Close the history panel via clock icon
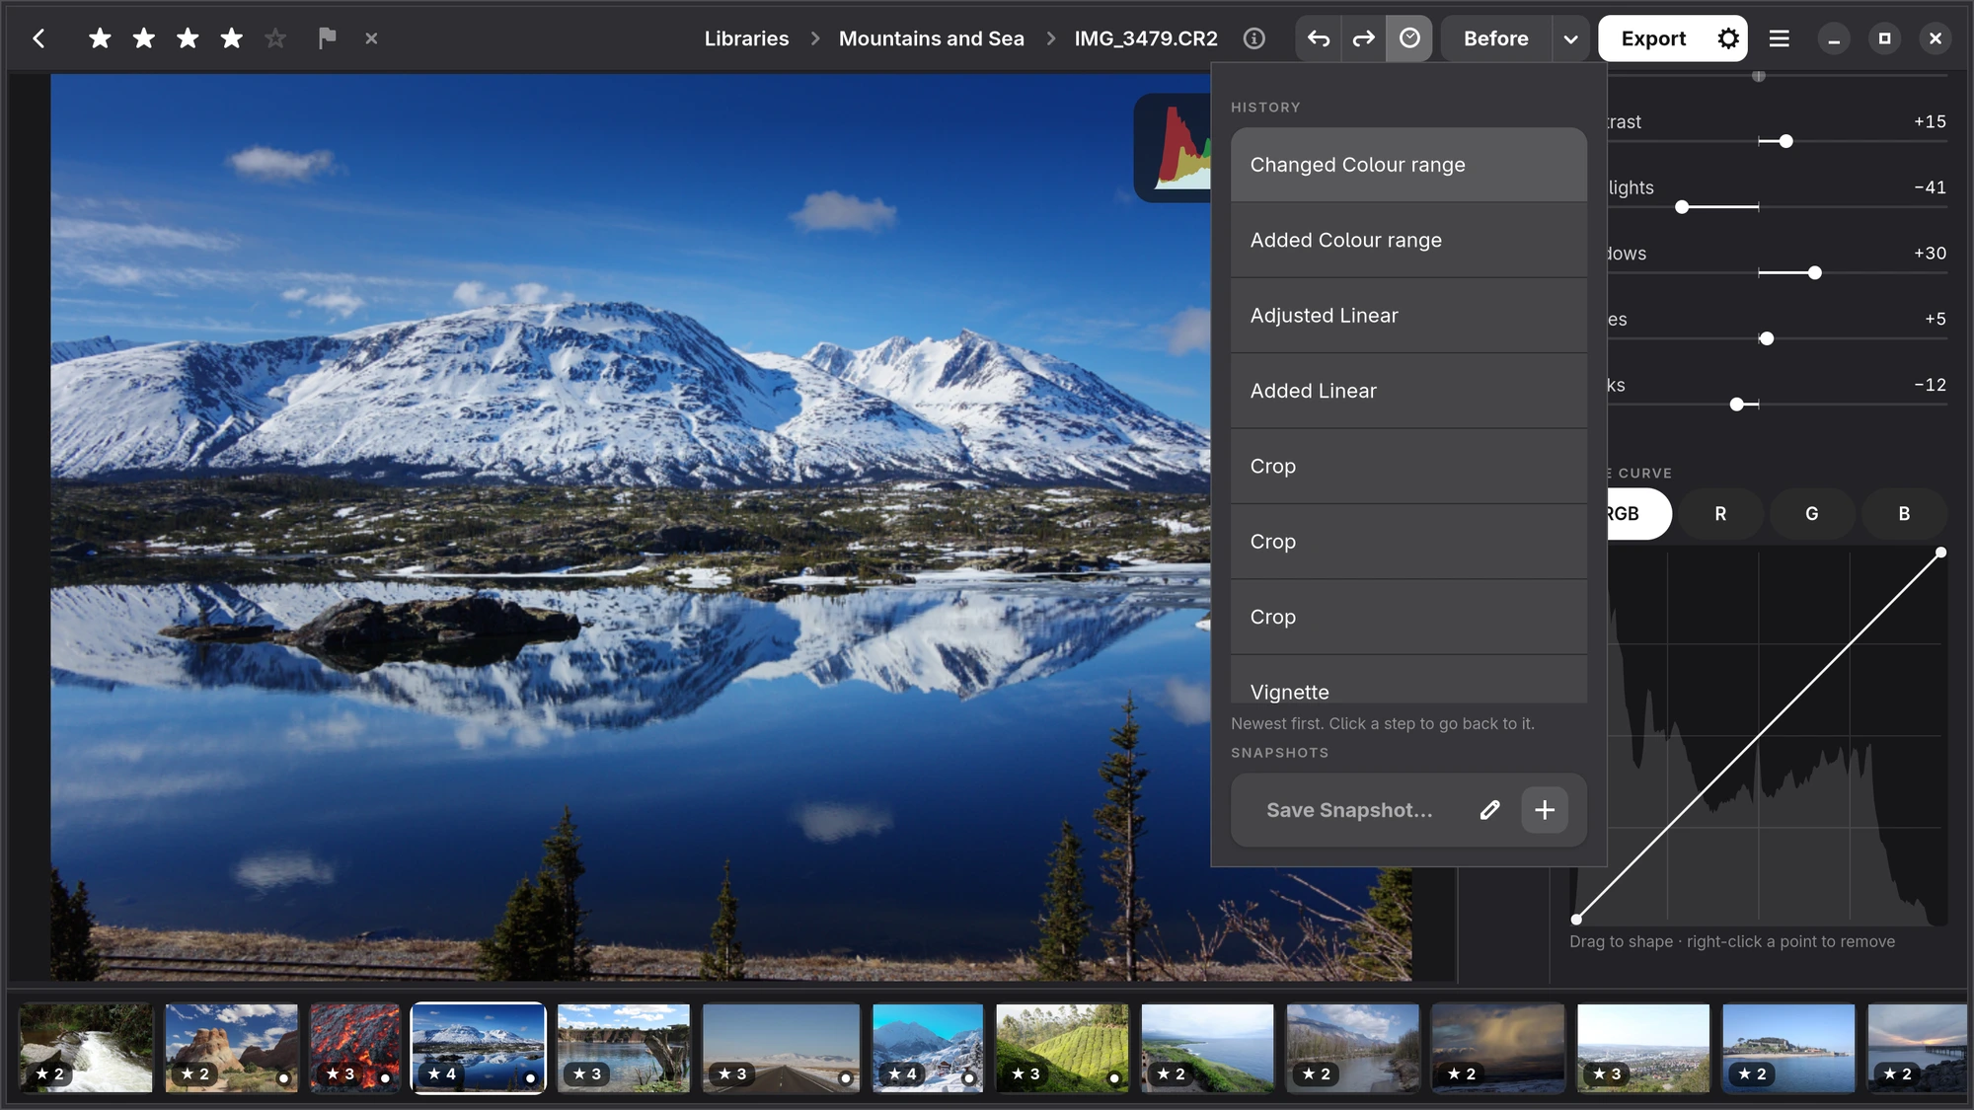Image resolution: width=1974 pixels, height=1110 pixels. [x=1409, y=38]
